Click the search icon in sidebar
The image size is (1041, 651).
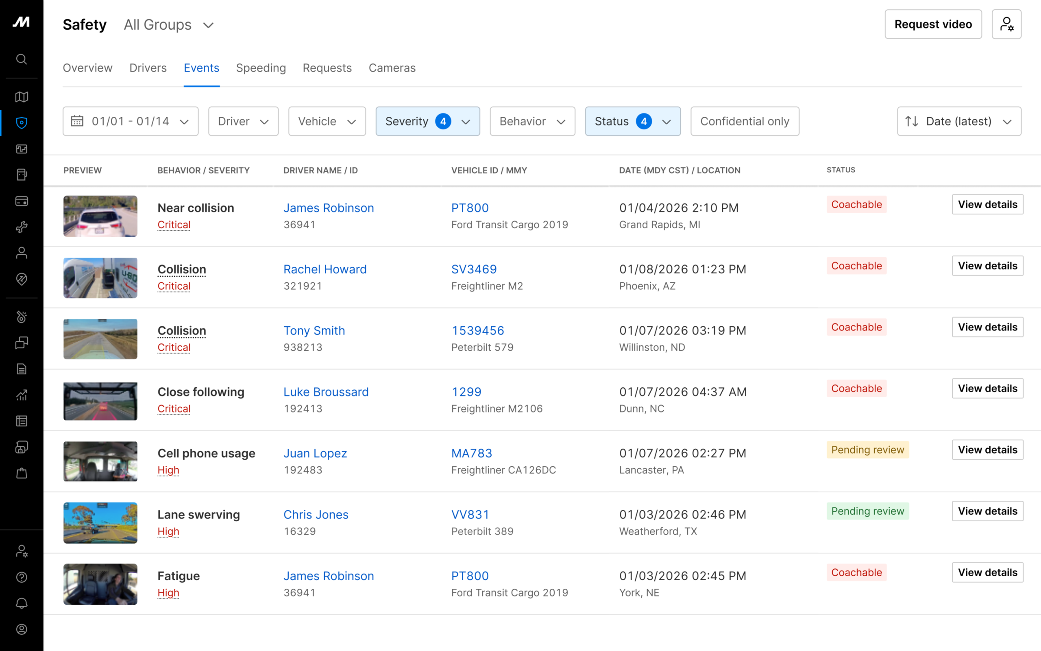[x=22, y=59]
